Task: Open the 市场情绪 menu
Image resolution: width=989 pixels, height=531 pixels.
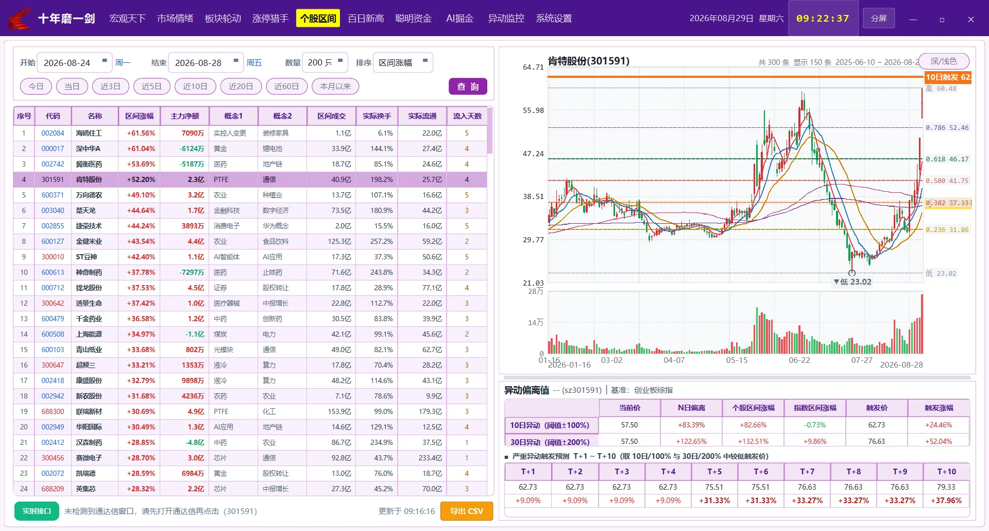Action: 175,19
